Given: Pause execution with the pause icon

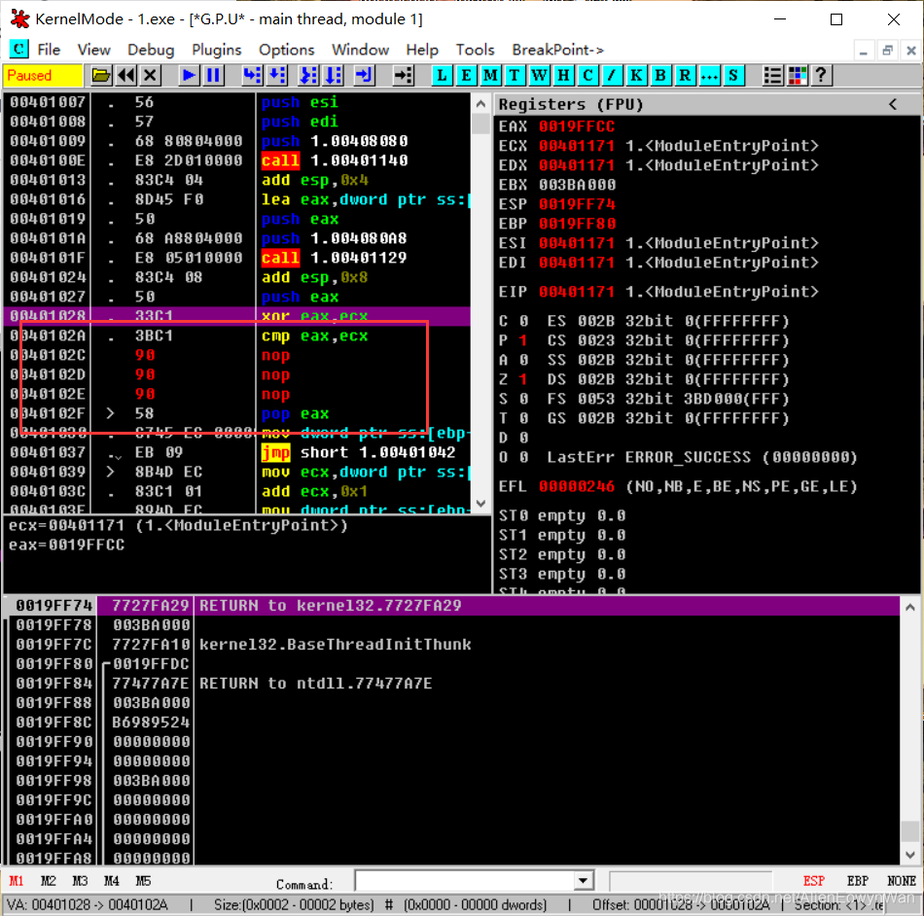Looking at the screenshot, I should point(214,76).
